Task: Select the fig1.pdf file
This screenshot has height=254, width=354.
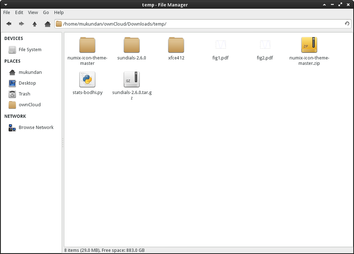Action: 220,45
